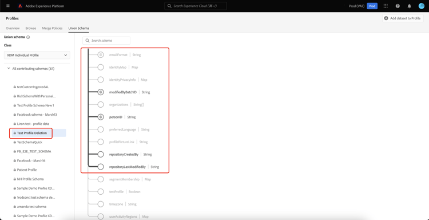The image size is (429, 220).
Task: Click lock icon beside amanda test schema
Action: tap(14, 207)
